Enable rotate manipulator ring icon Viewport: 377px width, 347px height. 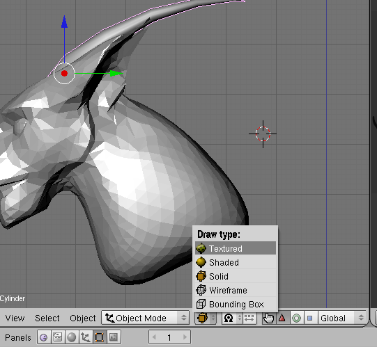296,318
